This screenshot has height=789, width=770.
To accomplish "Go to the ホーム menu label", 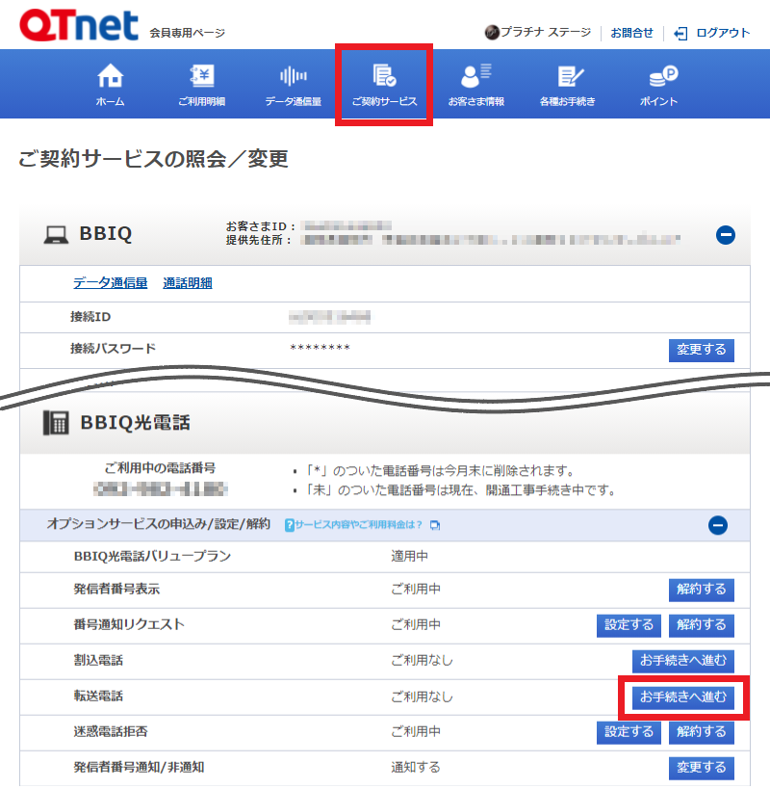I will click(110, 102).
